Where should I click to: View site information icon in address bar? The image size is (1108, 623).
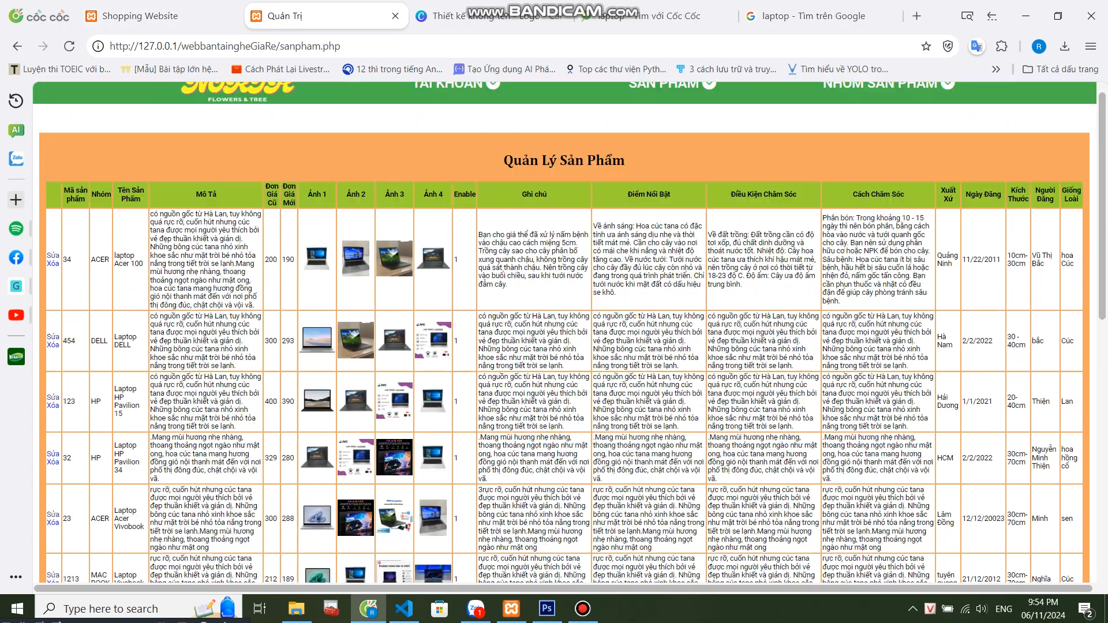coord(98,46)
